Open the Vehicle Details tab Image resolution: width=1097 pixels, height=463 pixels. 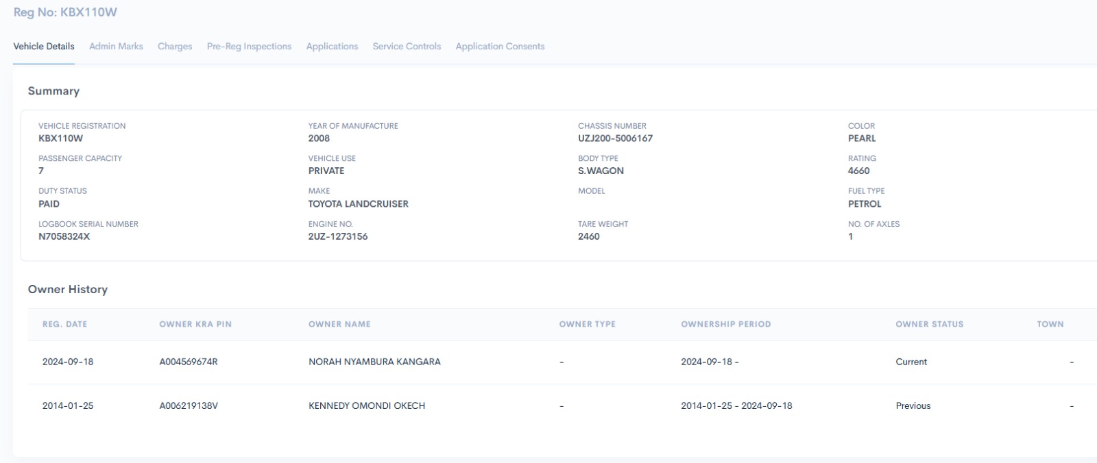(x=44, y=47)
